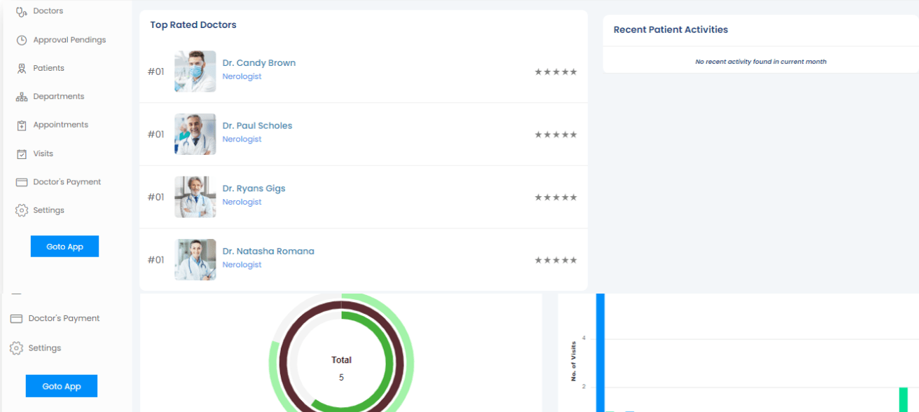Viewport: 919px width, 412px height.
Task: Open Dr. Natasha Romana's profile link
Action: coord(268,251)
